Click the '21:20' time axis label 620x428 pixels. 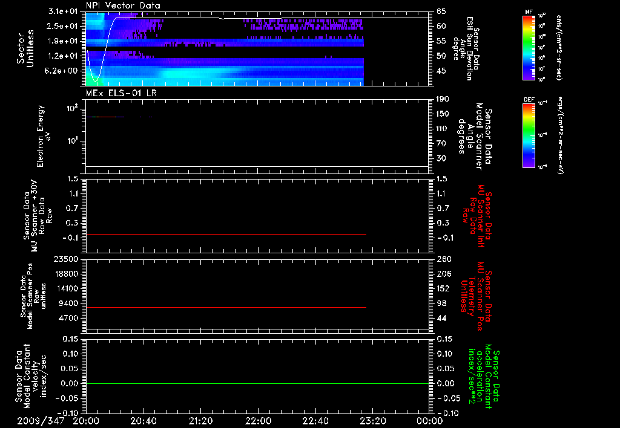pos(200,421)
